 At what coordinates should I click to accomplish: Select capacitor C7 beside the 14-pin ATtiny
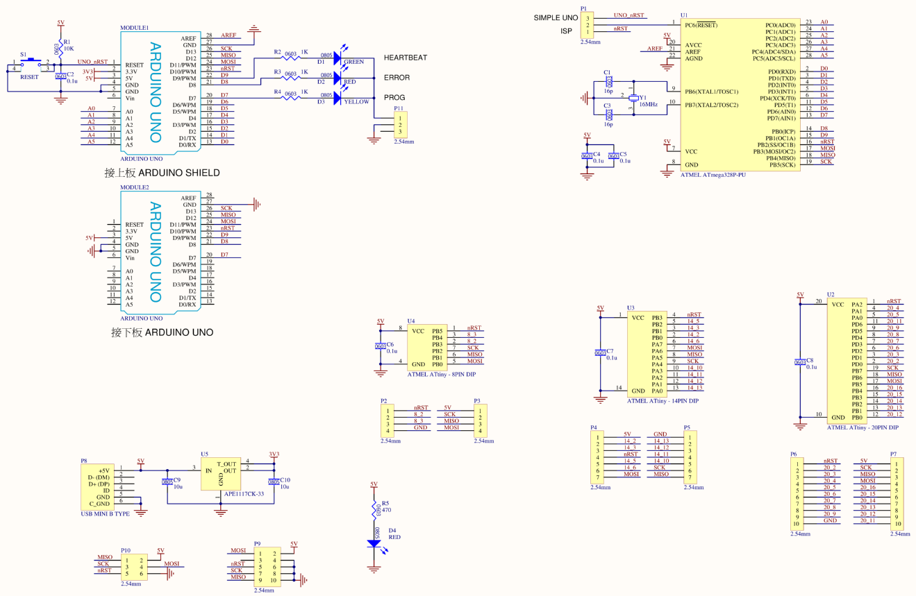click(601, 353)
